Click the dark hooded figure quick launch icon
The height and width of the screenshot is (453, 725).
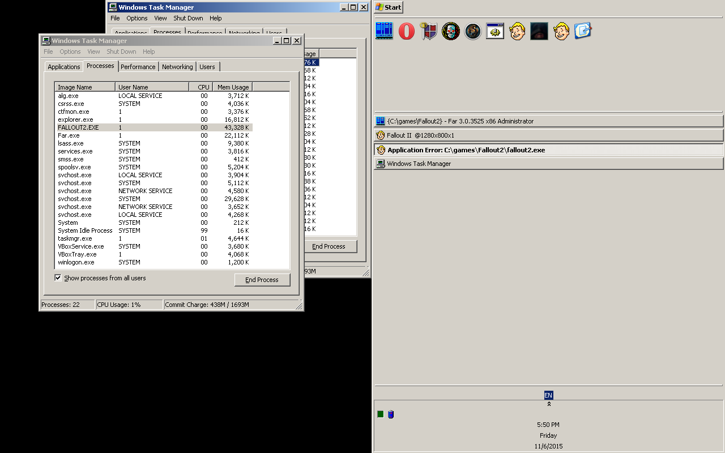tap(539, 31)
